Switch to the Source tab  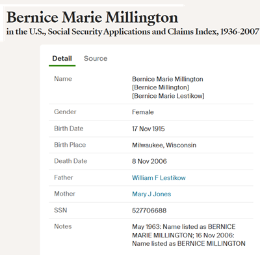(x=96, y=59)
